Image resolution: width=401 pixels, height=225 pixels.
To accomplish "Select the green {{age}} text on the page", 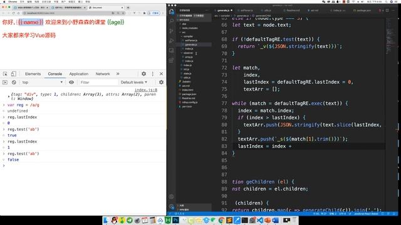I will (x=116, y=22).
